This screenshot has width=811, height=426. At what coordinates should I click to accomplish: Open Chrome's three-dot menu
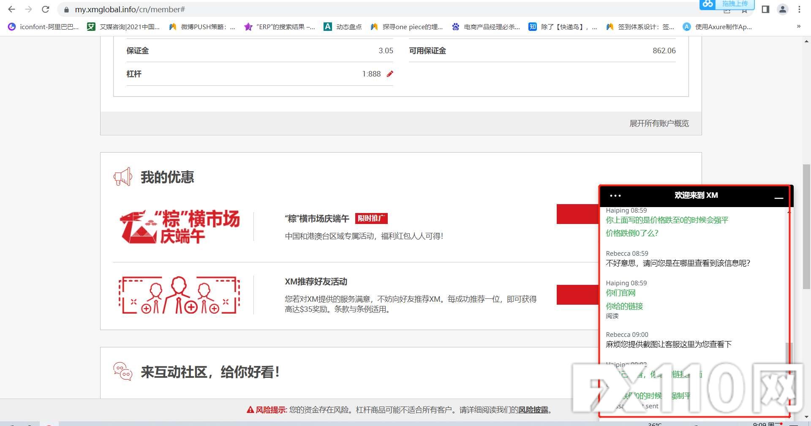[x=800, y=9]
